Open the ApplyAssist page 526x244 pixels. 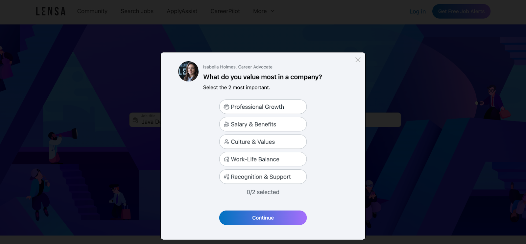pyautogui.click(x=182, y=11)
